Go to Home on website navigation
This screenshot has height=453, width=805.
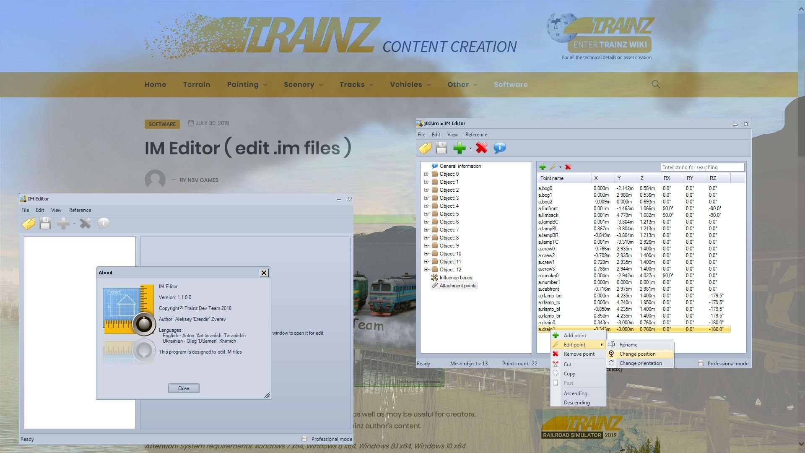tap(155, 84)
